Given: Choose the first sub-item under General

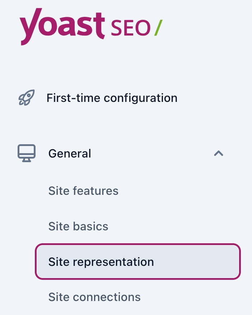Looking at the screenshot, I should [x=83, y=191].
